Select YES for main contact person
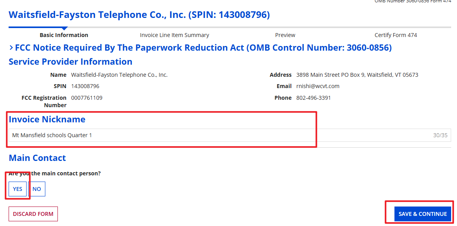This screenshot has width=457, height=226. [x=18, y=189]
